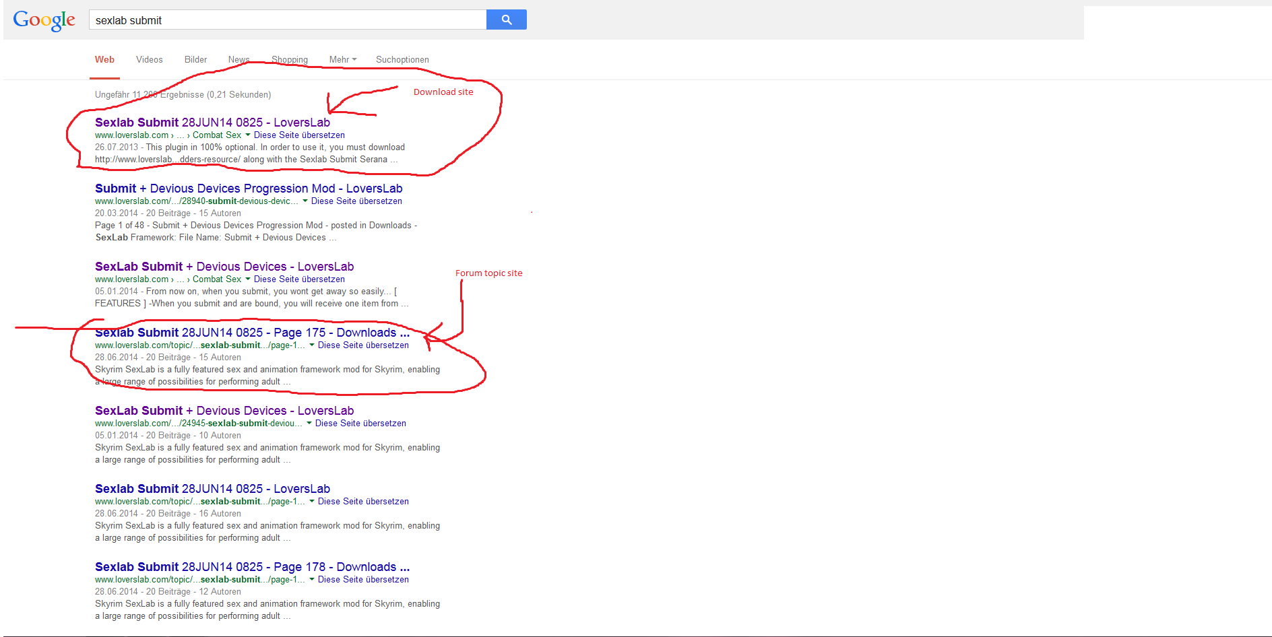The image size is (1272, 637).
Task: Click snippet text '28.06.2014 - 20 Beiträge - 16 Autoren'
Action: click(168, 514)
